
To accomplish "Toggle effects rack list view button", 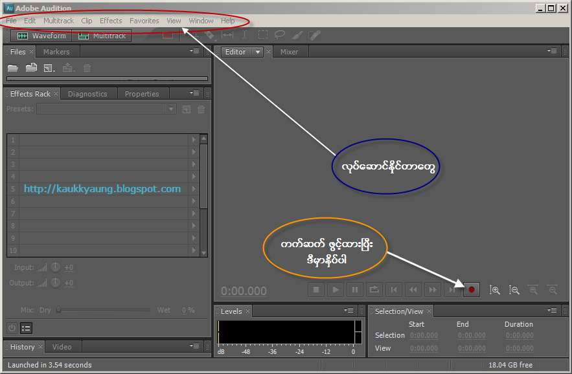I will pyautogui.click(x=26, y=328).
